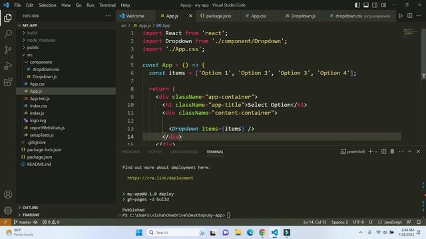Open the File menu

pyautogui.click(x=17, y=5)
